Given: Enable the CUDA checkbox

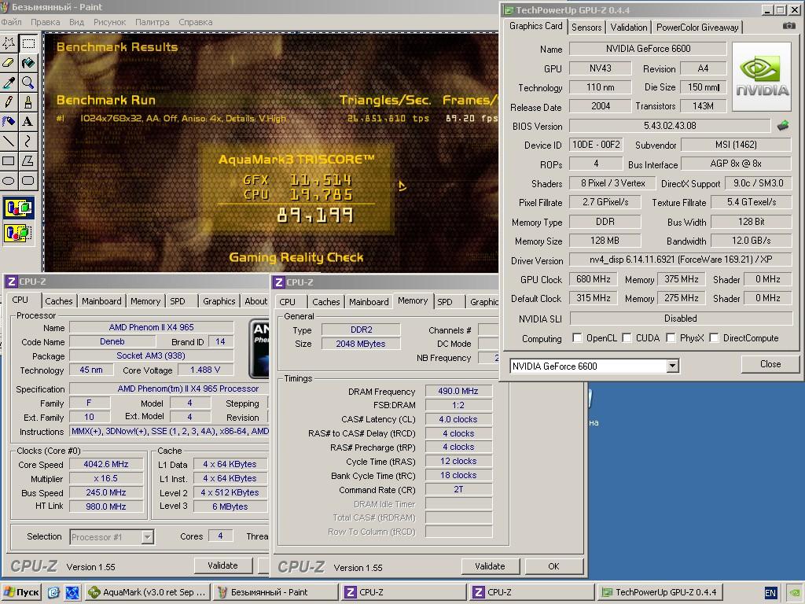Looking at the screenshot, I should [627, 338].
